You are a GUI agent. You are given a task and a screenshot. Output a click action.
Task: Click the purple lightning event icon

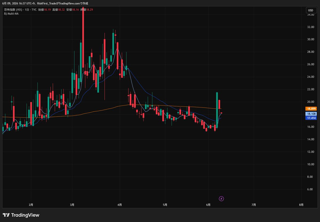(x=221, y=199)
